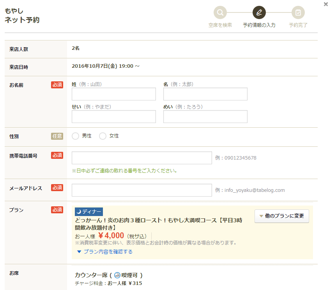The image size is (329, 290).
Task: Open the 他のプランに変更 dropdown
Action: (x=281, y=216)
